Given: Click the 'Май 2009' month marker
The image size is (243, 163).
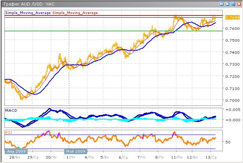Looking at the screenshot, I should pos(76,151).
